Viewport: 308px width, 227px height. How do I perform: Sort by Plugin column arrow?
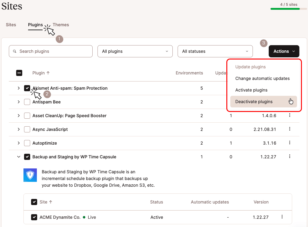point(48,73)
